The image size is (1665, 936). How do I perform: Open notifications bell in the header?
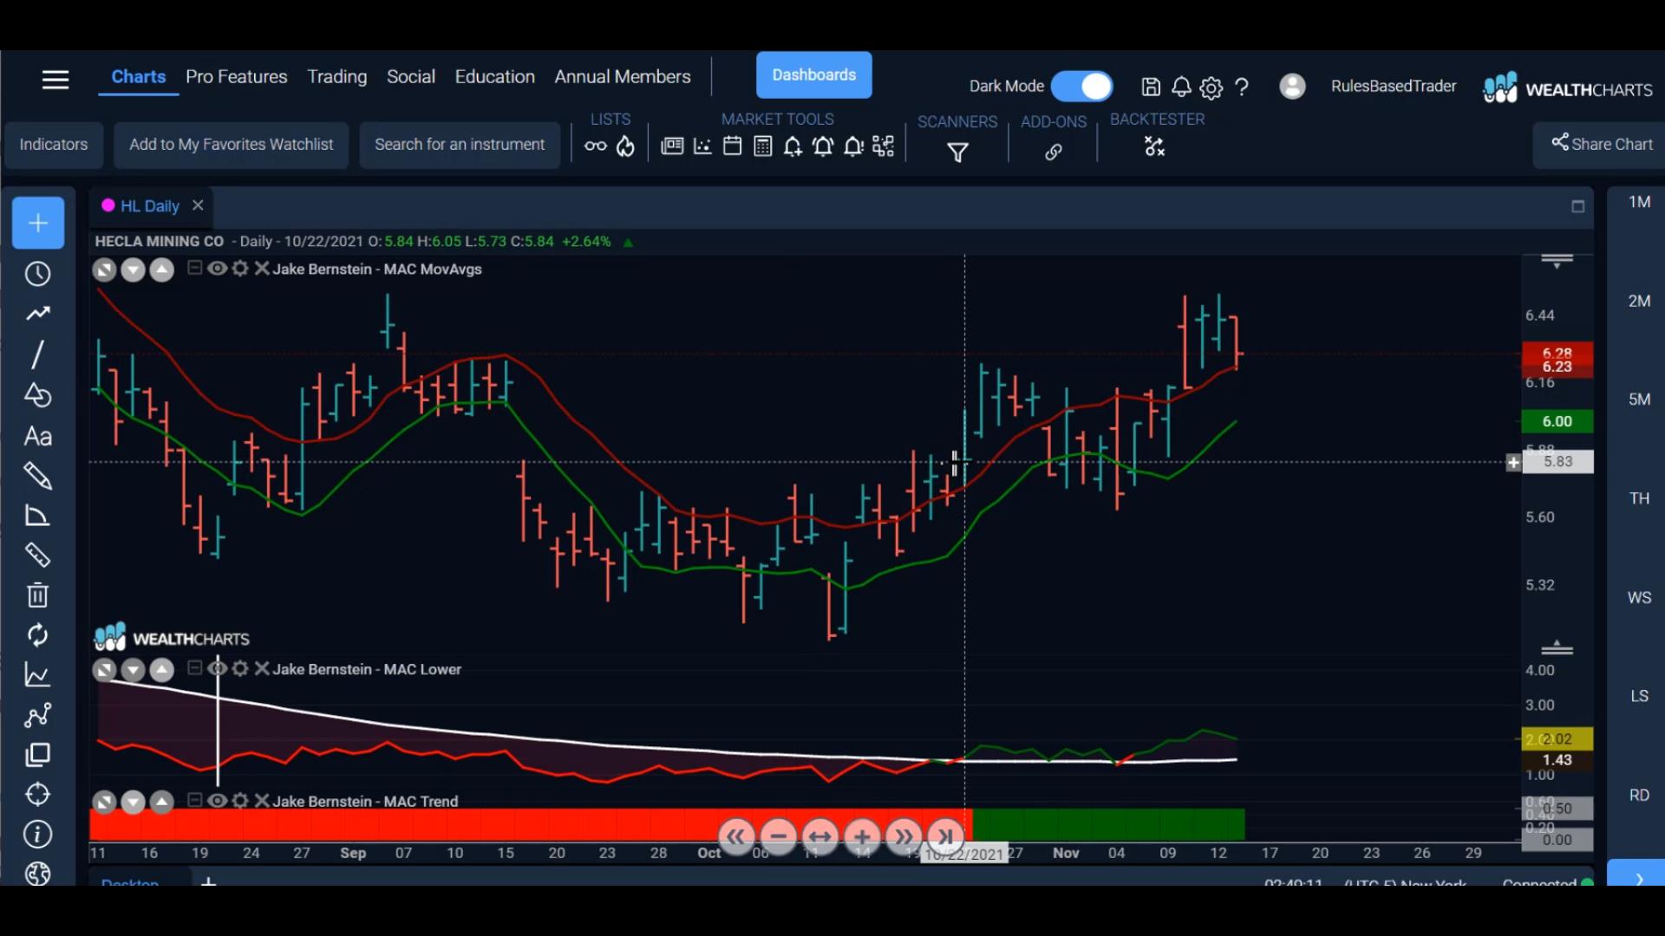click(x=1181, y=87)
